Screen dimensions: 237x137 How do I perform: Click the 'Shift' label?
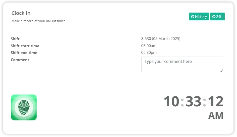(x=15, y=39)
